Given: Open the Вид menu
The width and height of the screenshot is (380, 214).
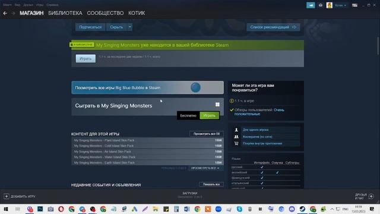Looking at the screenshot, I should [17, 5].
